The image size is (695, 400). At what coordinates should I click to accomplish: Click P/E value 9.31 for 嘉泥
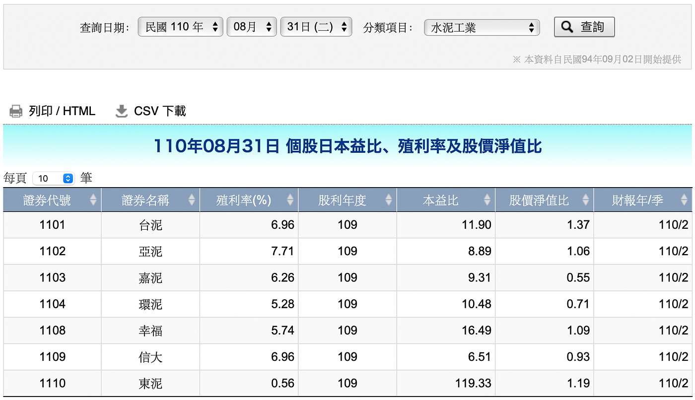coord(480,277)
